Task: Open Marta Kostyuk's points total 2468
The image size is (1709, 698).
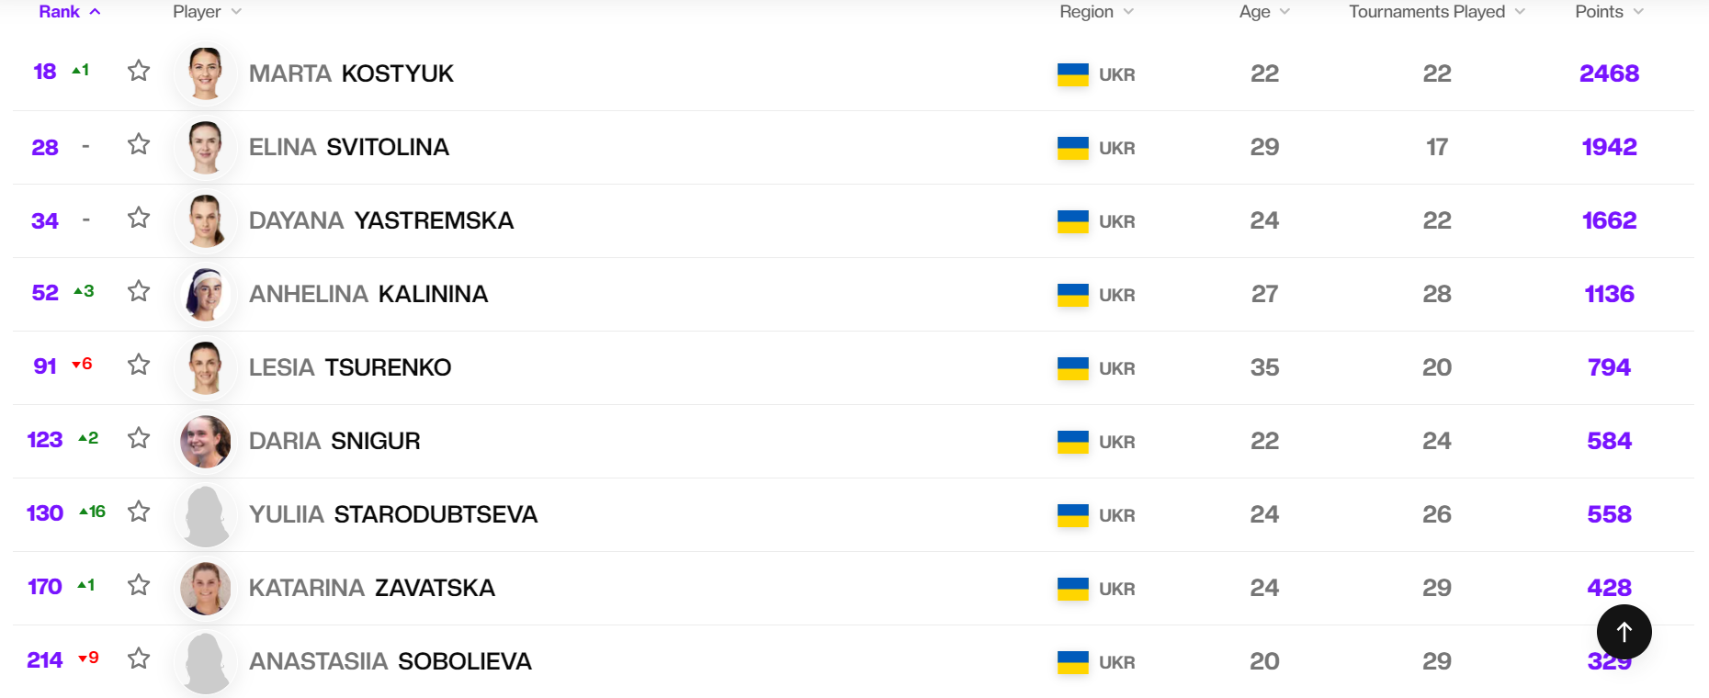Action: pyautogui.click(x=1609, y=73)
